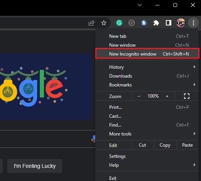Open the Extensions puzzle piece icon
This screenshot has width=201, height=181.
coord(156,23)
